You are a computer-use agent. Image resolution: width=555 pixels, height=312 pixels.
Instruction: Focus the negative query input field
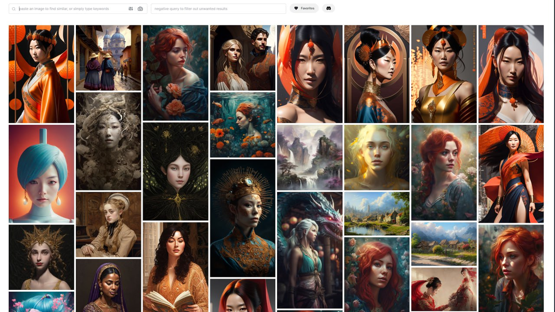coord(218,9)
